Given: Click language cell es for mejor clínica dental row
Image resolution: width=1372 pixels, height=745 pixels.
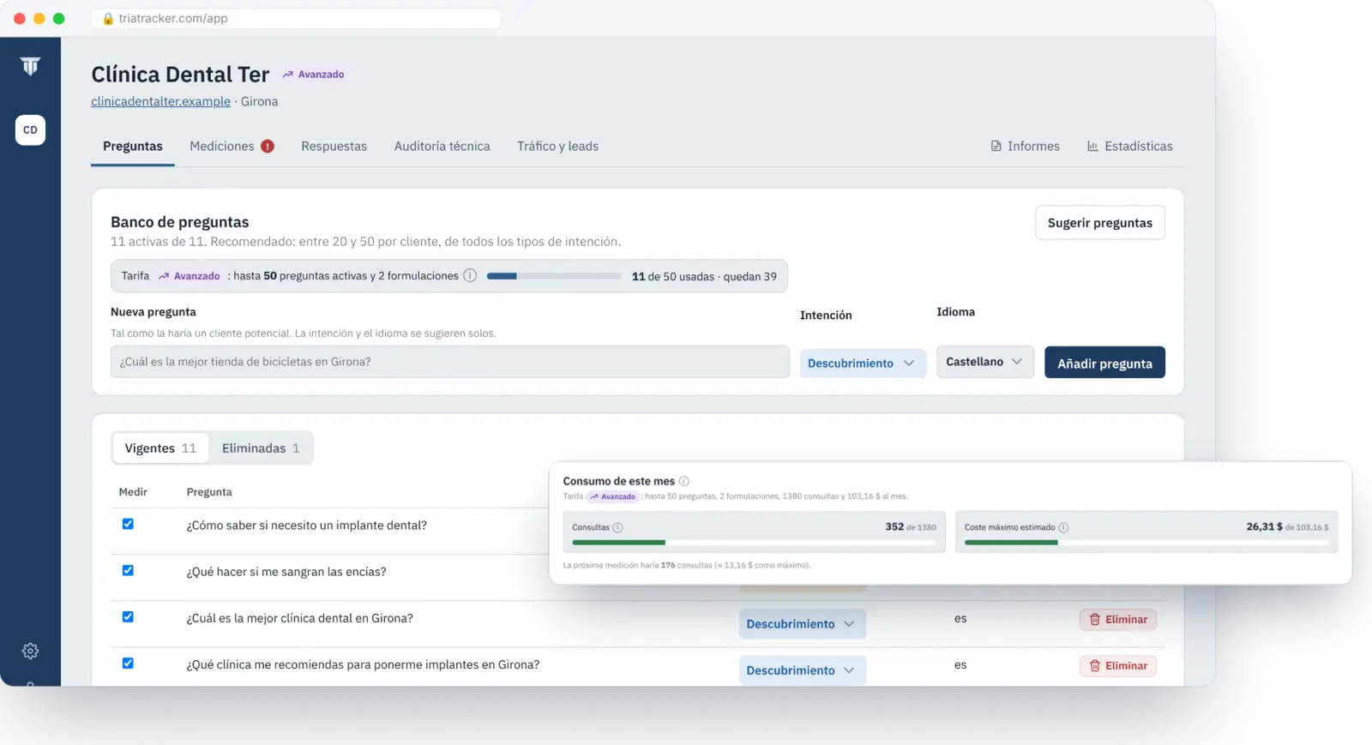Looking at the screenshot, I should click(960, 618).
